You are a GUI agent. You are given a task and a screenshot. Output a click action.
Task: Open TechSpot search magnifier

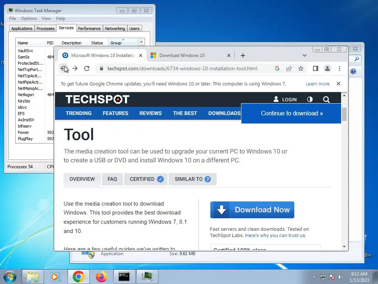pyautogui.click(x=326, y=99)
